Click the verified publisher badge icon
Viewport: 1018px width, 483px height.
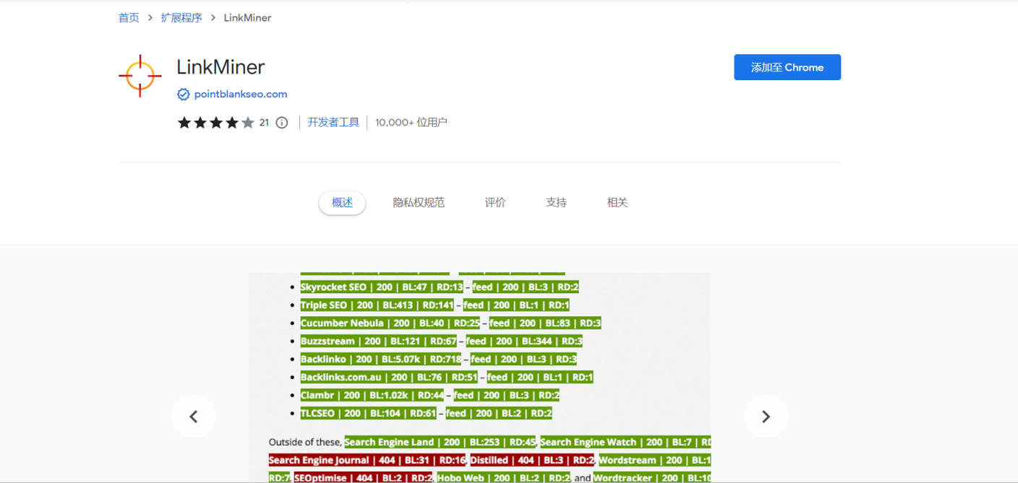point(183,94)
